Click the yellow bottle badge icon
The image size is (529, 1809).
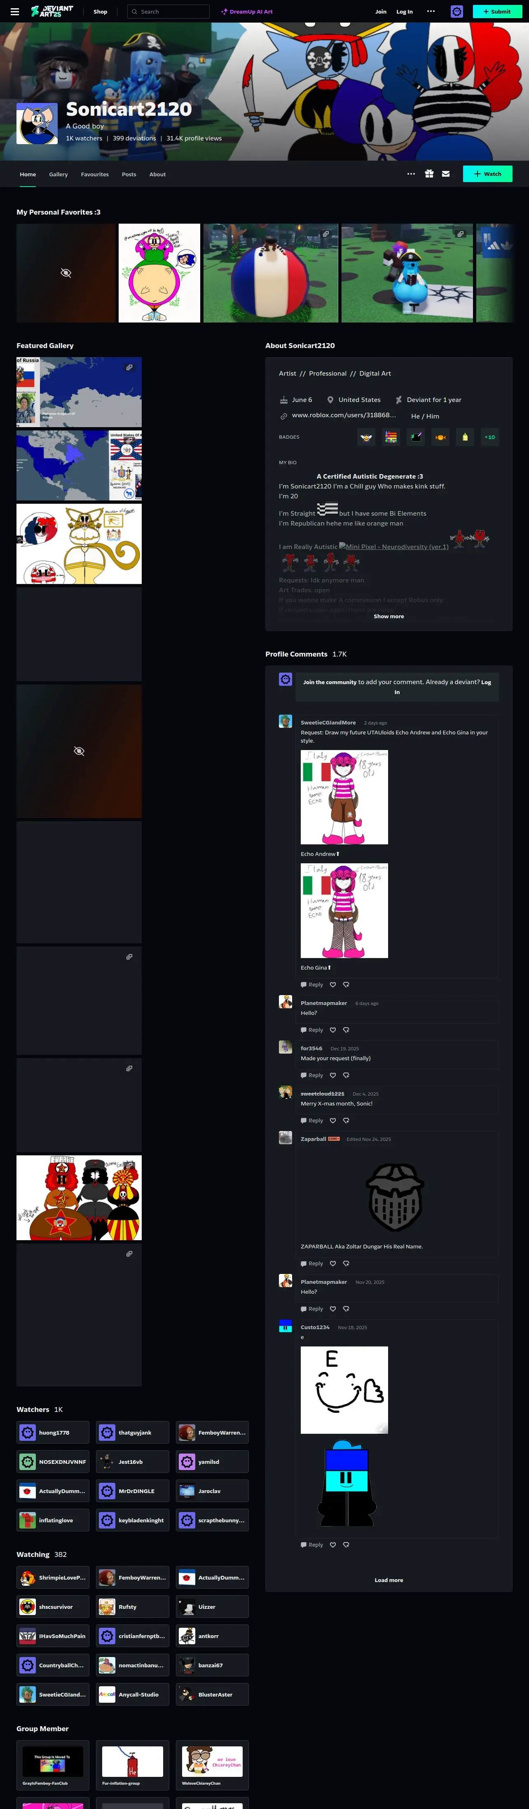(465, 437)
